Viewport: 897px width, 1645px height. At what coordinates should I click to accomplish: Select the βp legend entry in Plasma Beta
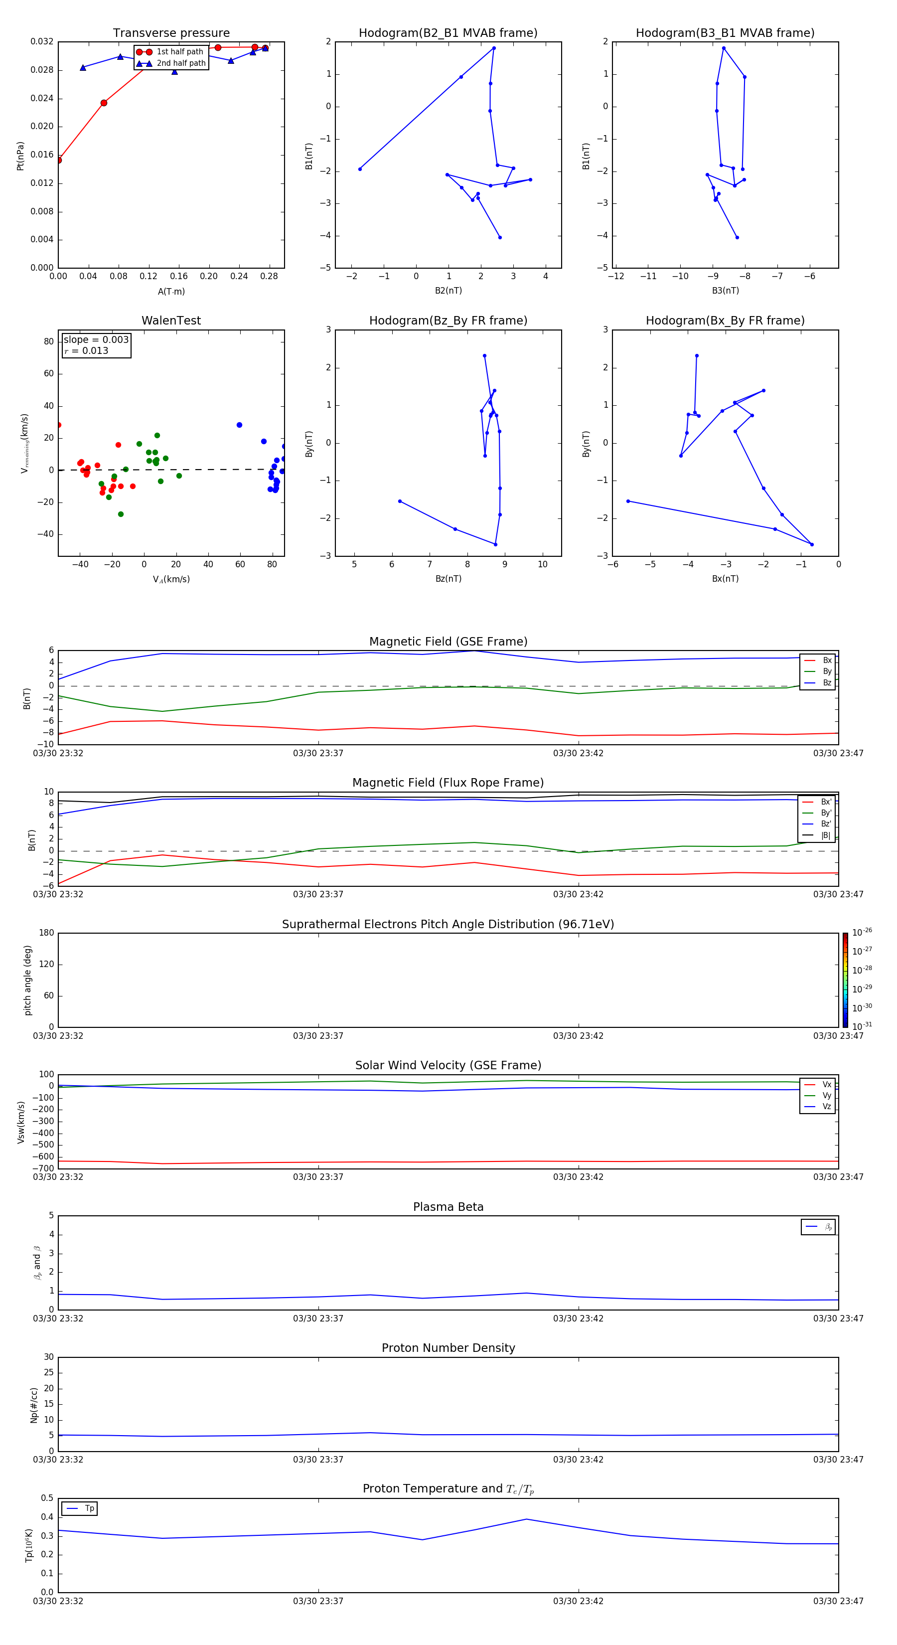pos(818,1227)
